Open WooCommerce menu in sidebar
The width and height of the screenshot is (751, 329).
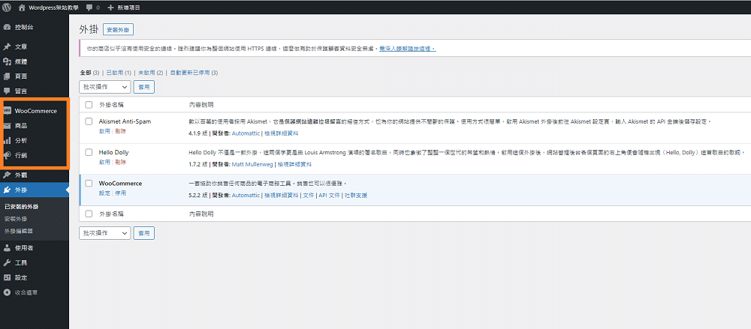pos(35,111)
